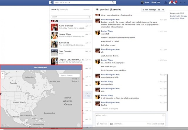
Task: Click message 'downstairs on a table'
Action: pos(110,77)
